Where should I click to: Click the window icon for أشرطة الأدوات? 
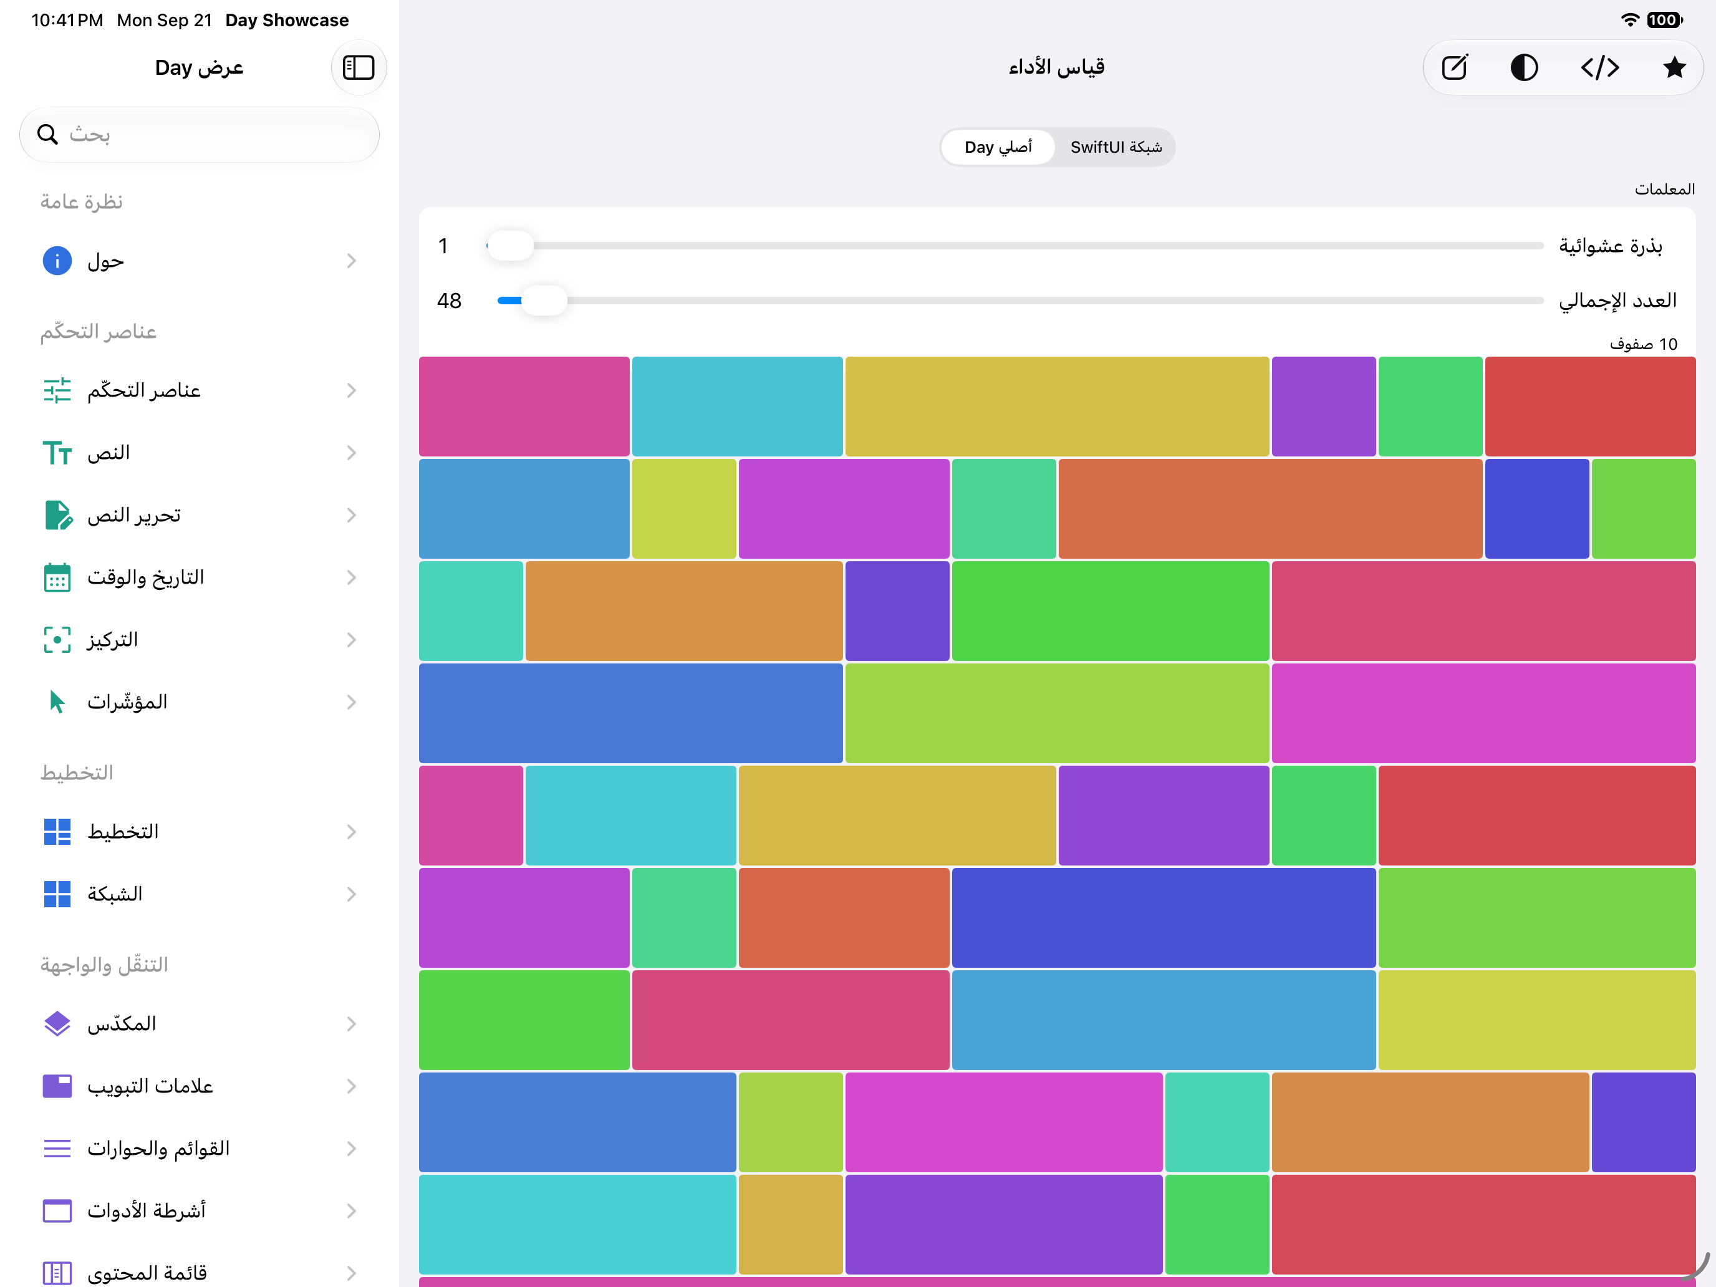point(57,1211)
